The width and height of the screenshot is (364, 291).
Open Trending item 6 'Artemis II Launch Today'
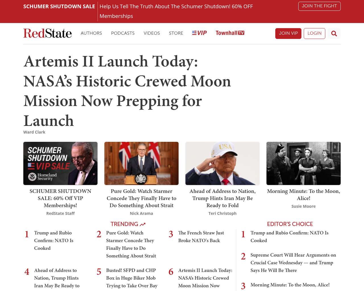pos(205,278)
